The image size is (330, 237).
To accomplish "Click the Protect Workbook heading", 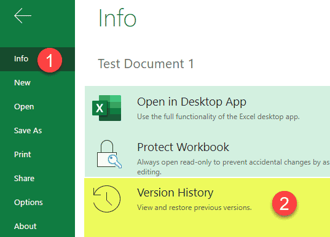I will point(183,147).
